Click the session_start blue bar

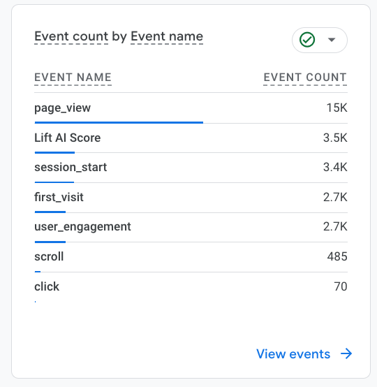coord(54,182)
